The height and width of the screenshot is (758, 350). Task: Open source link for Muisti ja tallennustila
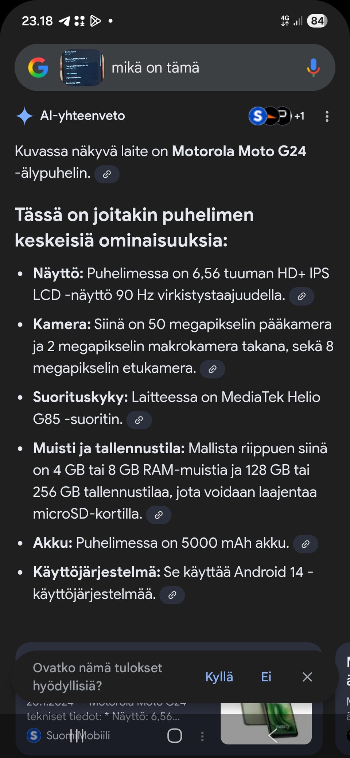159,515
